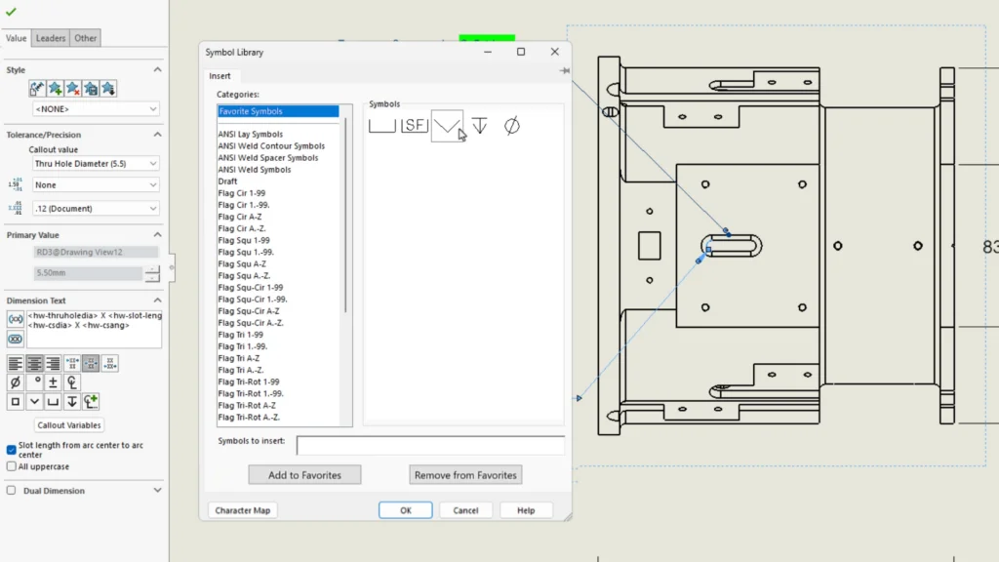Viewport: 999px width, 562px height.
Task: Select the Counterbore symbol in Symbol Library
Action: pos(381,125)
